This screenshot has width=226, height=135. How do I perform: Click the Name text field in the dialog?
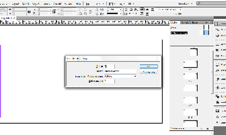click(x=120, y=71)
